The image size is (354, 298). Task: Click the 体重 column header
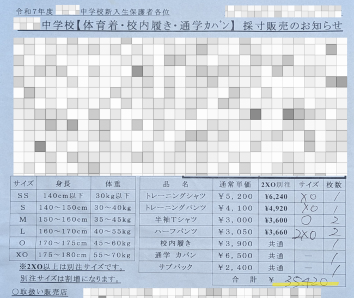112,184
